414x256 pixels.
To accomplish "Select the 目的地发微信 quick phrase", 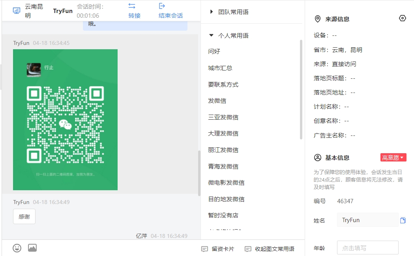I will coord(226,199).
